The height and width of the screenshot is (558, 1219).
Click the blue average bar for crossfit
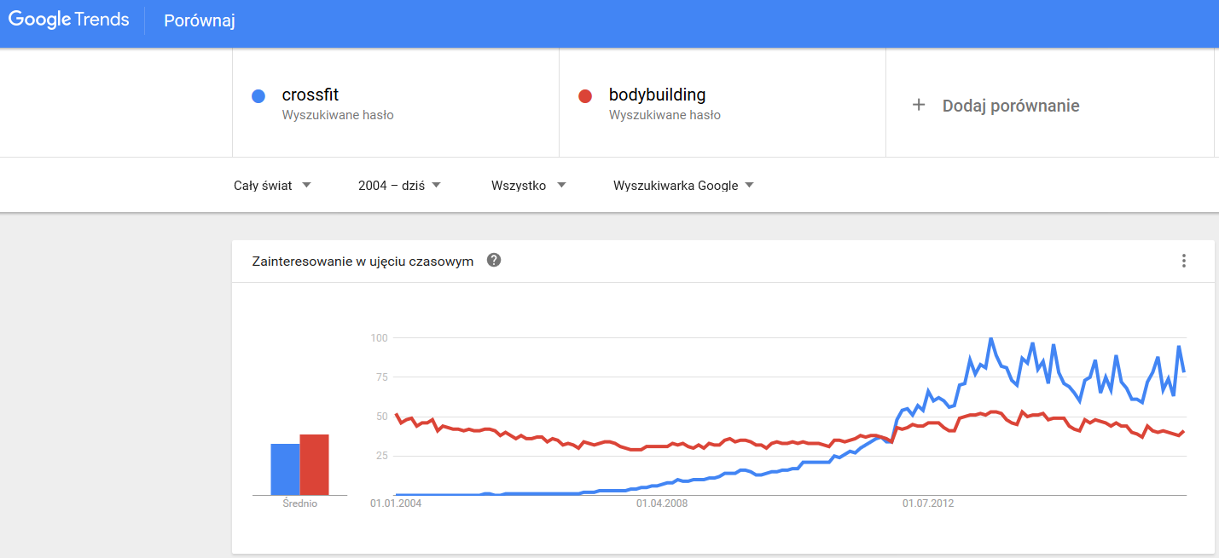(285, 469)
